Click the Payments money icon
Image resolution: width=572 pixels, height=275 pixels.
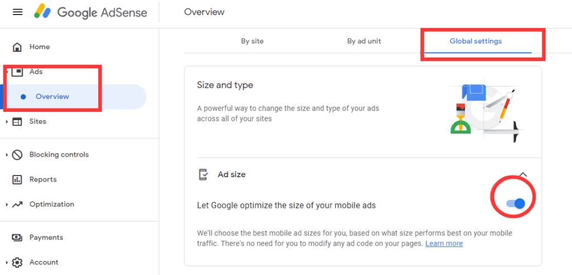coord(17,238)
